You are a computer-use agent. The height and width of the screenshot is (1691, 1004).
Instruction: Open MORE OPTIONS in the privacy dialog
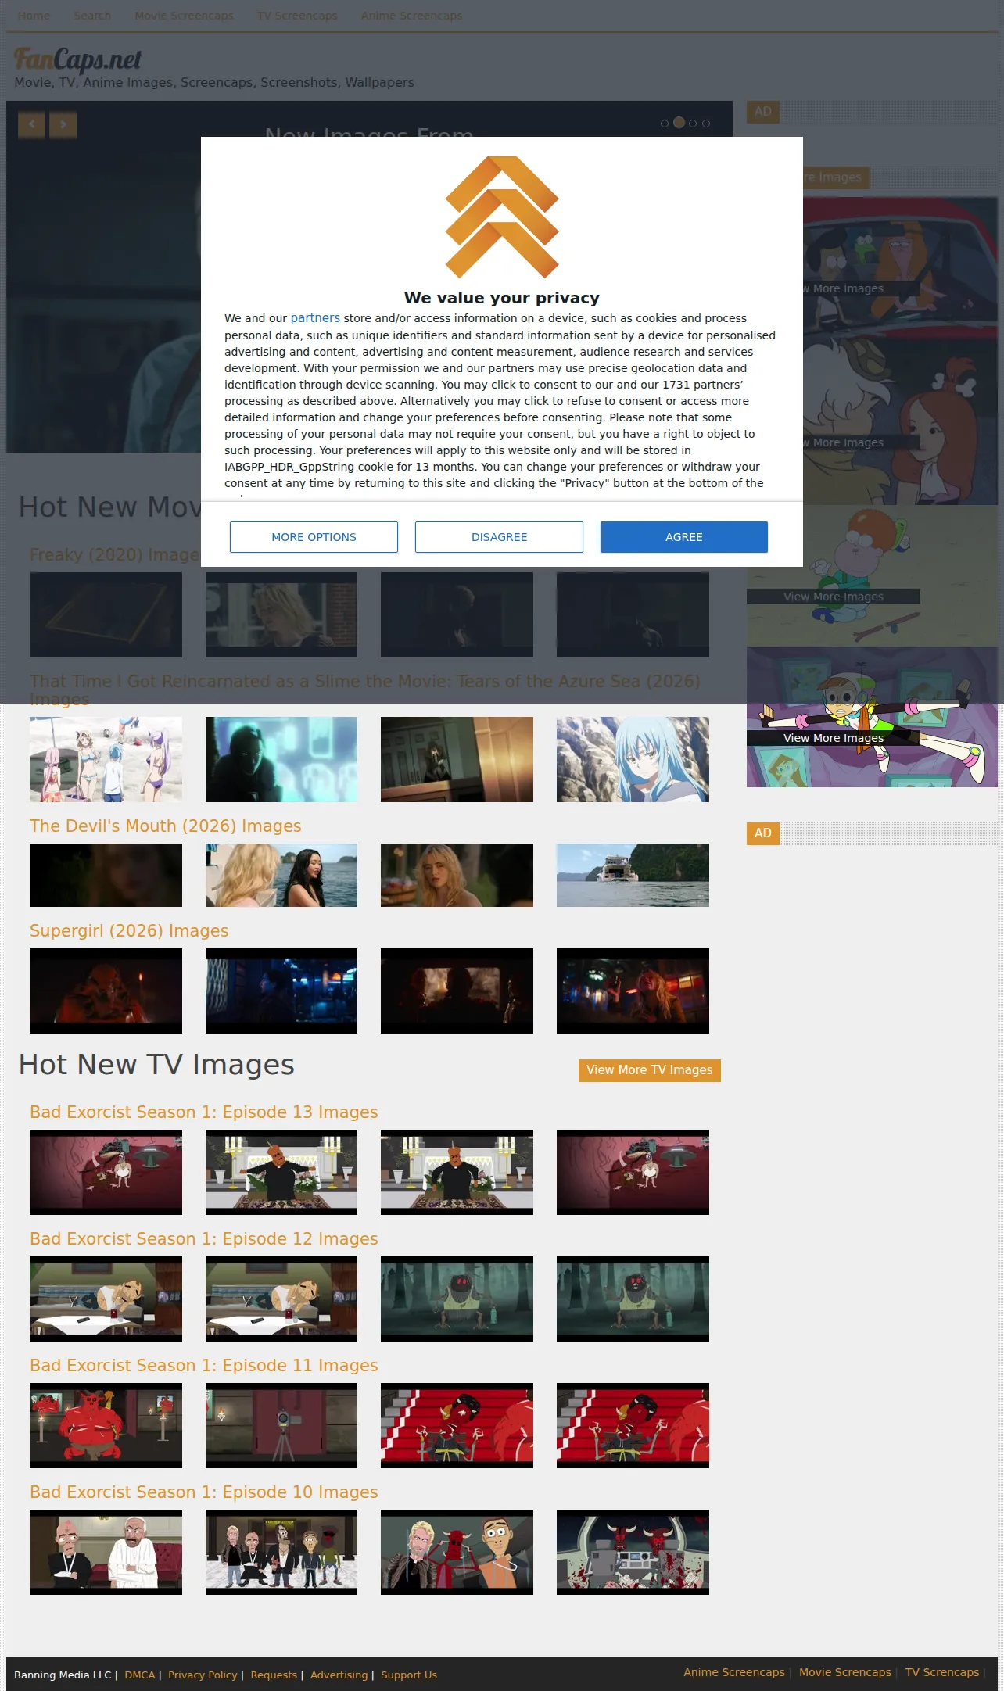coord(314,537)
